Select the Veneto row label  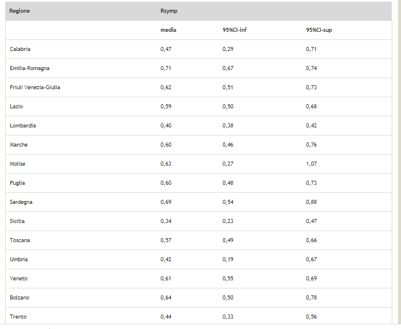tap(19, 279)
